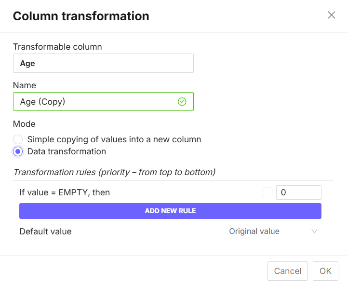The width and height of the screenshot is (347, 286).
Task: Tick the checkbox beside EMPTY rule
Action: pyautogui.click(x=267, y=192)
